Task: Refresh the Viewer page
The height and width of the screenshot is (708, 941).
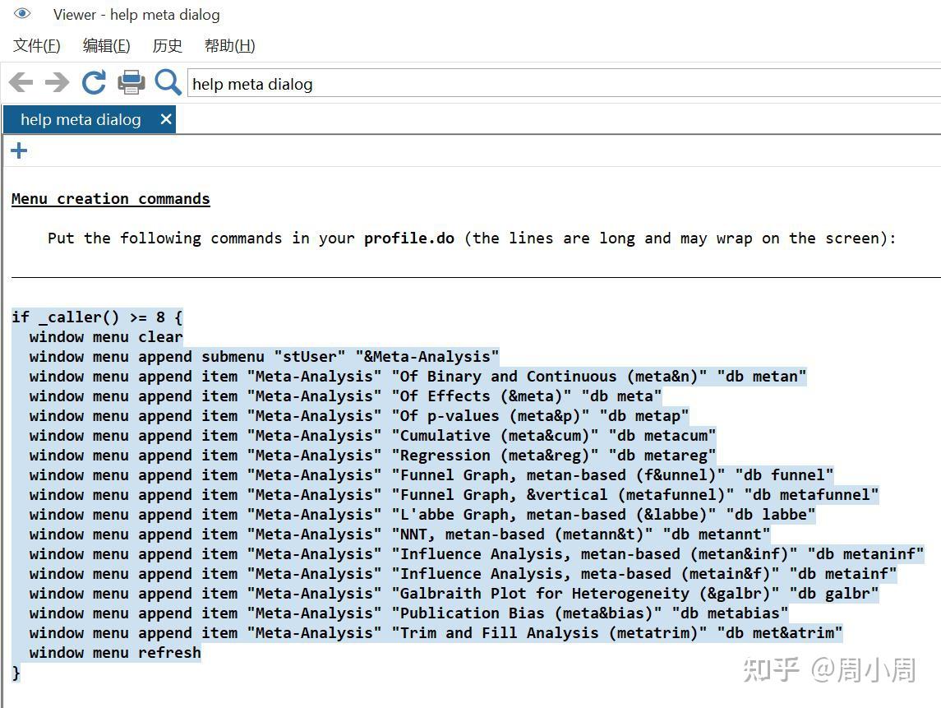Action: point(94,82)
